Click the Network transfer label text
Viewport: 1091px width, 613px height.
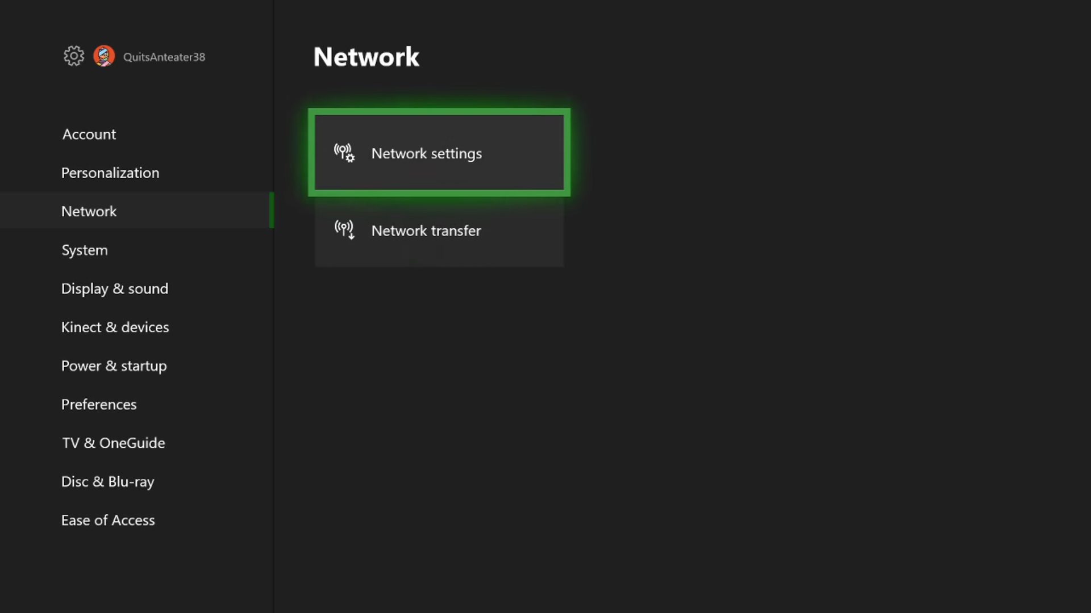click(426, 230)
